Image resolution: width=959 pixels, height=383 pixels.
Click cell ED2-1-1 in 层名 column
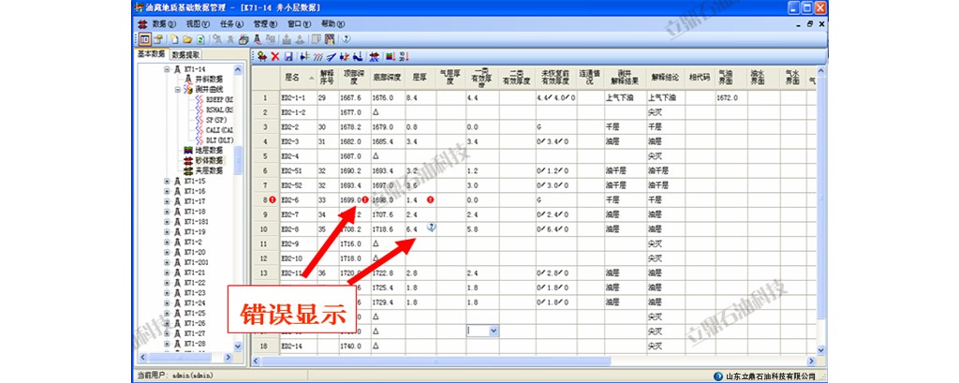(297, 97)
